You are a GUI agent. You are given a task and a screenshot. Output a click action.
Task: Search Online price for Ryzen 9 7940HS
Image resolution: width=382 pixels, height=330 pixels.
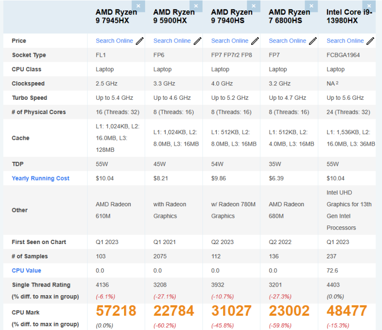coord(230,41)
